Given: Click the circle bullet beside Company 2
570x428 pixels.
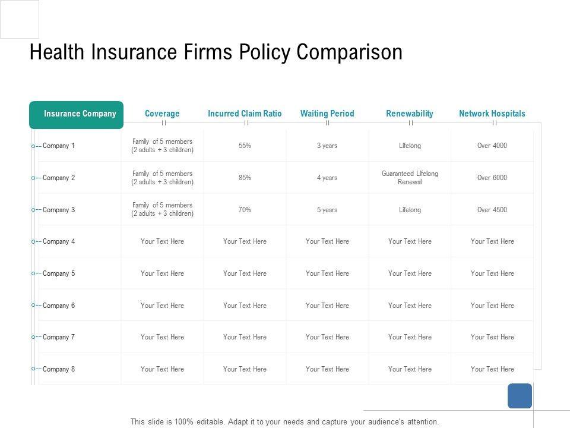Looking at the screenshot, I should (33, 178).
